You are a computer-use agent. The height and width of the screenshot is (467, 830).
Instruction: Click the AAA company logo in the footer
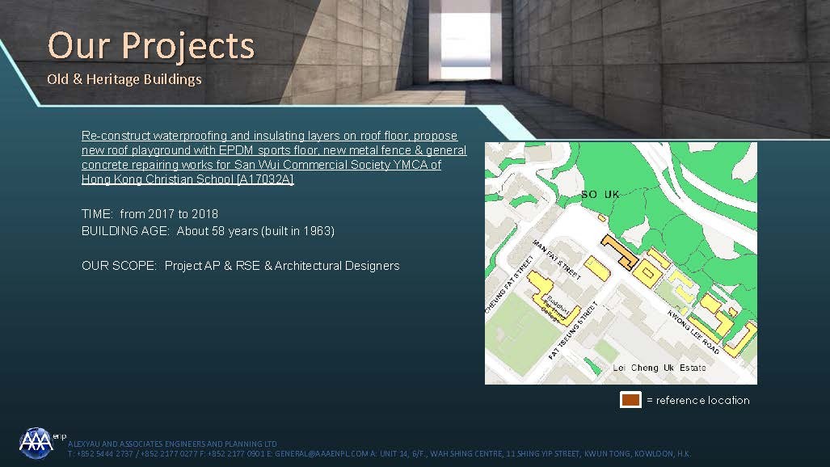coord(36,442)
